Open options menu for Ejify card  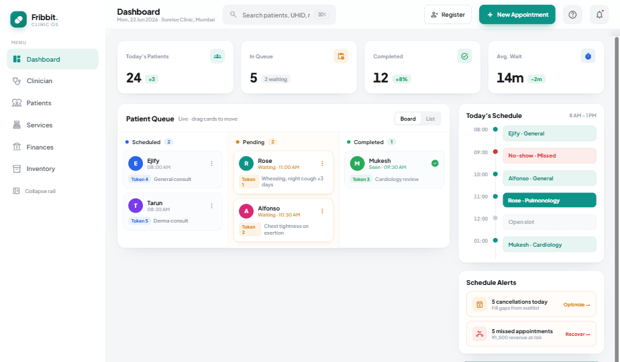click(211, 164)
